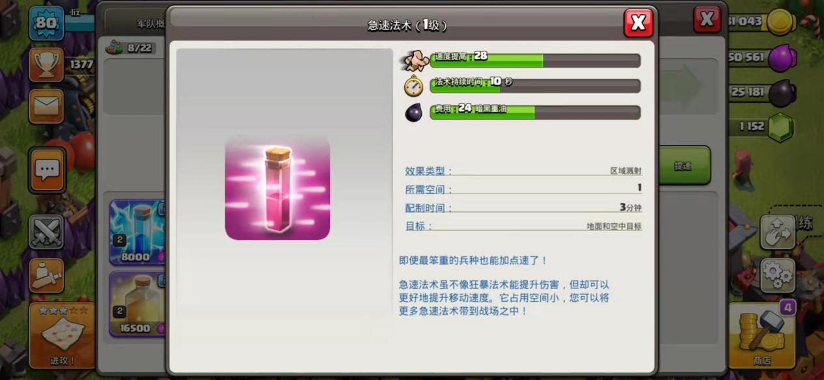Click the dark elixir resource icon
The height and width of the screenshot is (380, 824).
[782, 93]
